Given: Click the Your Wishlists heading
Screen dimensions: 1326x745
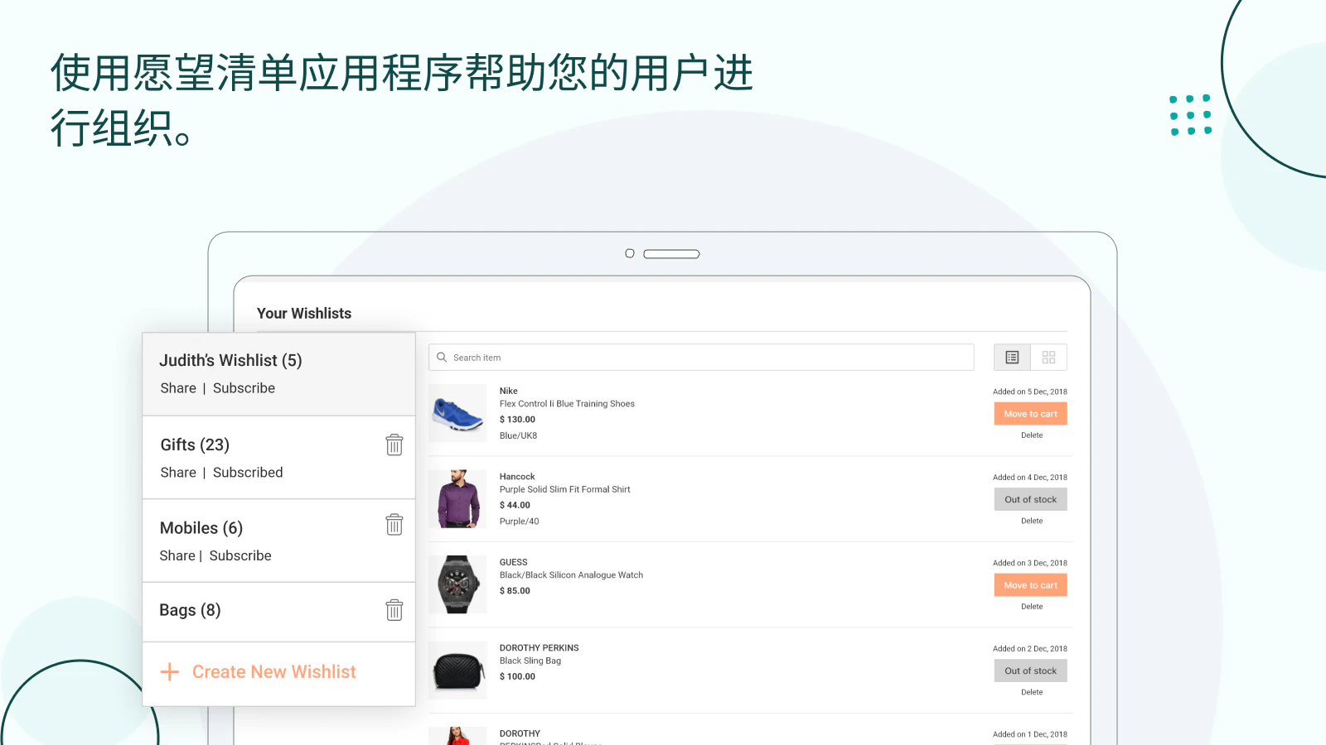Looking at the screenshot, I should tap(304, 314).
